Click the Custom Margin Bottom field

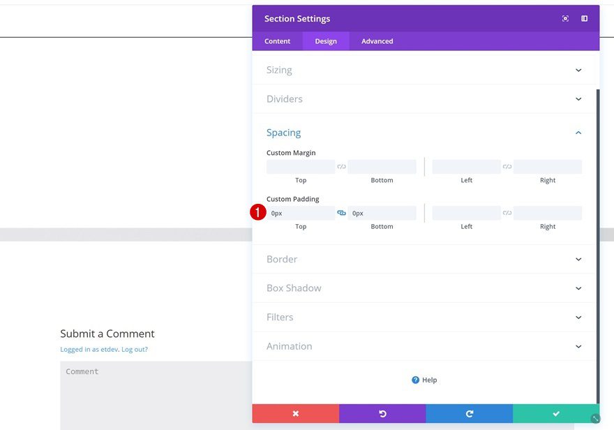[x=382, y=167]
